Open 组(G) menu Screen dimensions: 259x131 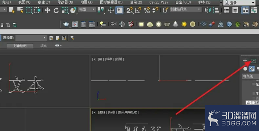(x=7, y=2)
